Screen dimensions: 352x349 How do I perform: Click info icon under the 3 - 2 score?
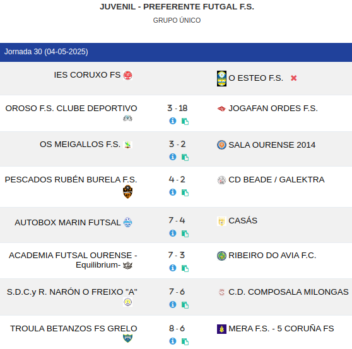[172, 157]
